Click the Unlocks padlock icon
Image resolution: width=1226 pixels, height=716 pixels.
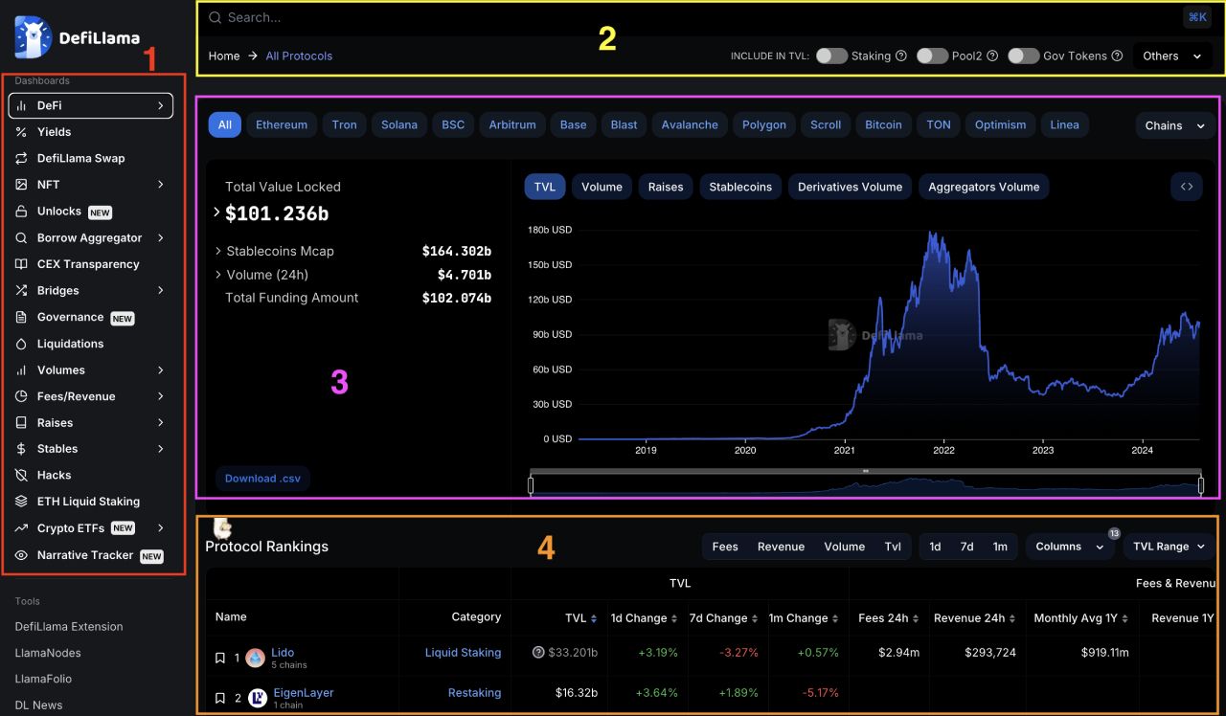click(x=21, y=212)
